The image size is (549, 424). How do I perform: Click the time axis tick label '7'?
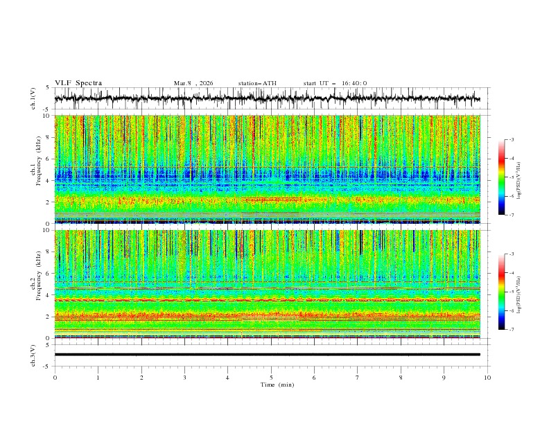click(358, 378)
